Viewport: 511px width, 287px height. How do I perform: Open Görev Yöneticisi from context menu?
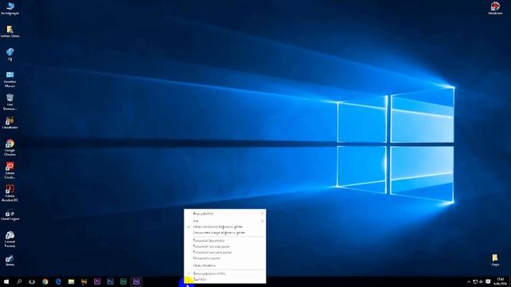(x=225, y=265)
